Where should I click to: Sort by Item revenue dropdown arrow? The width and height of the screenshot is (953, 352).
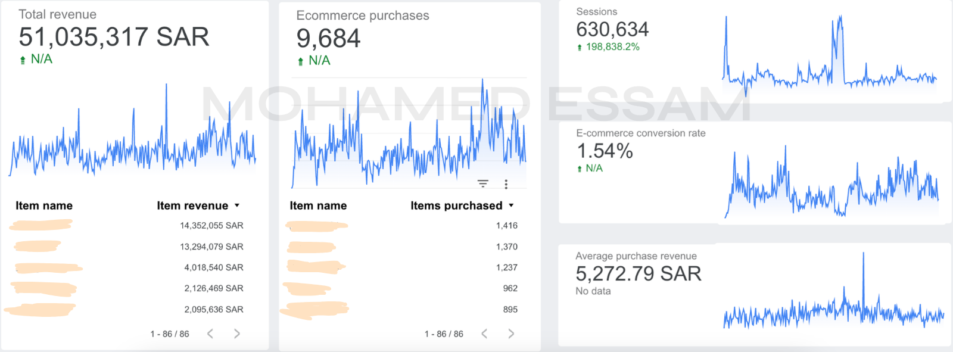coord(237,205)
